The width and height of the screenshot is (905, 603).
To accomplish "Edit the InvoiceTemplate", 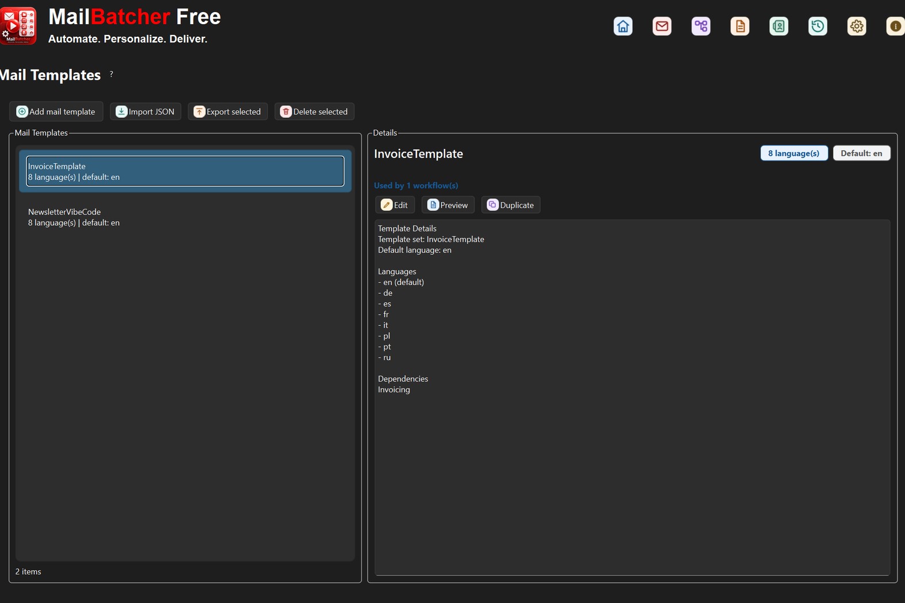I will 395,205.
